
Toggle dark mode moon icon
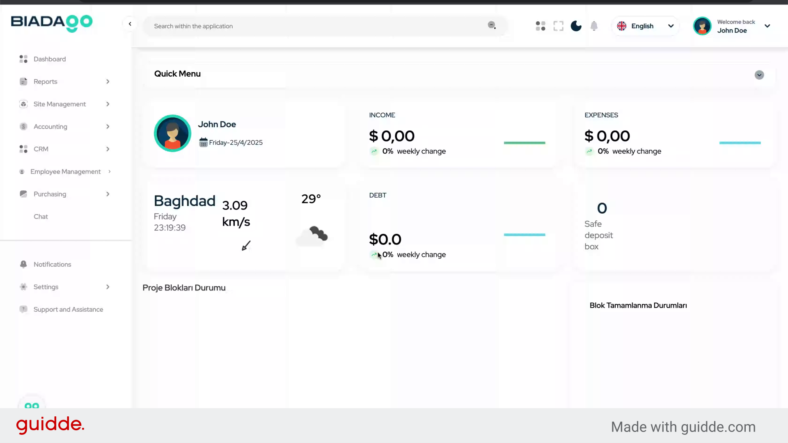[x=576, y=26]
